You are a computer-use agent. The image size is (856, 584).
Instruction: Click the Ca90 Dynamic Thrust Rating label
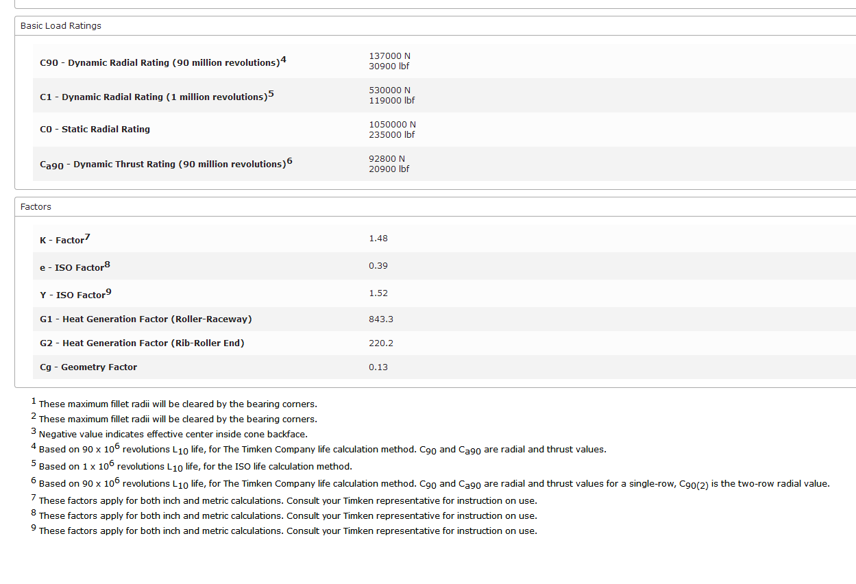point(166,164)
